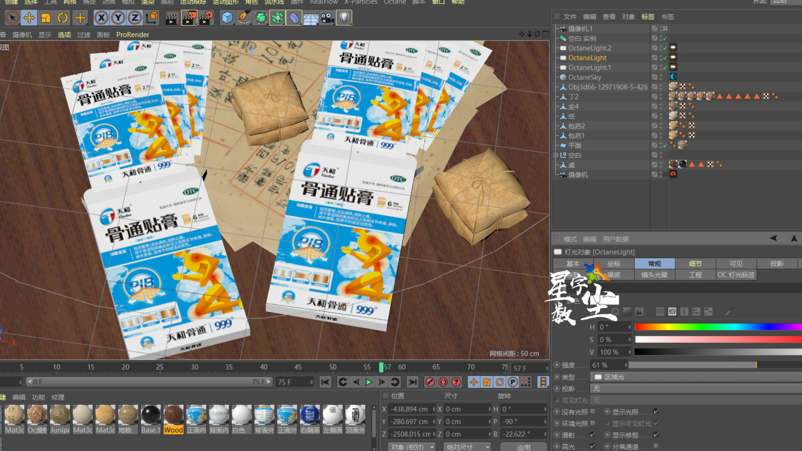This screenshot has width=802, height=451.
Task: Activate the Scale tool in top toolbar
Action: coord(46,18)
